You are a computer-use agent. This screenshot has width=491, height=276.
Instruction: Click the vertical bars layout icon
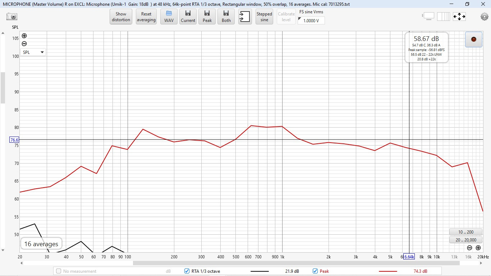(x=446, y=17)
